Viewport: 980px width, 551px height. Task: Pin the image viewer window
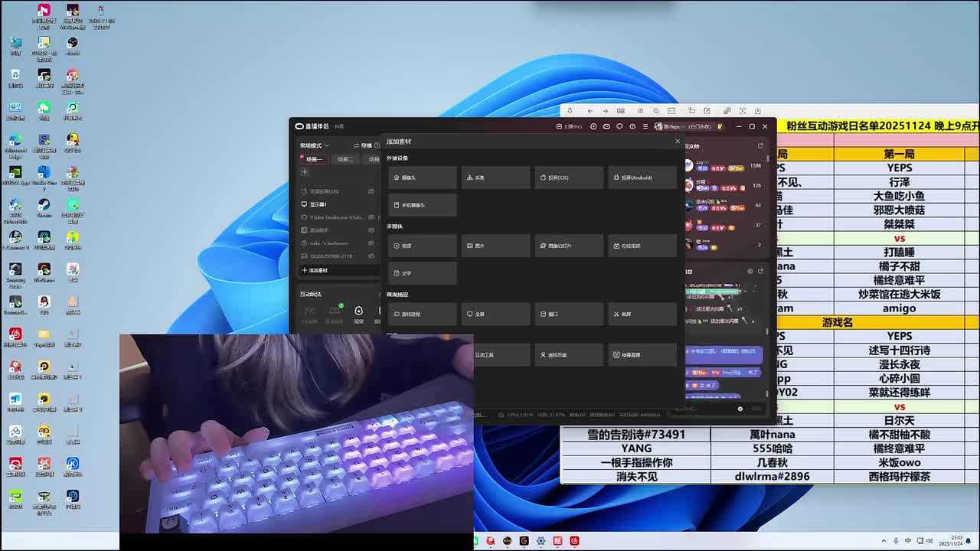click(570, 111)
